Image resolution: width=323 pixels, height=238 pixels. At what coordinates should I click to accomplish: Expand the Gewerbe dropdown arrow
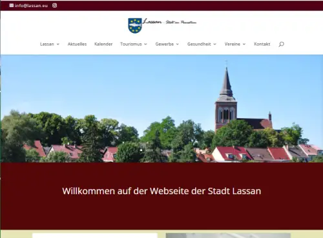(178, 45)
